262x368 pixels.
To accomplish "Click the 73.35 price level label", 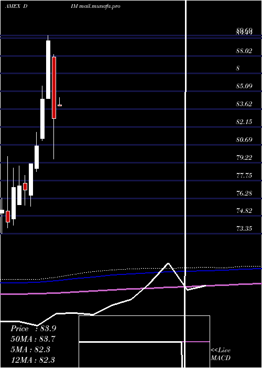I will 244,228.
